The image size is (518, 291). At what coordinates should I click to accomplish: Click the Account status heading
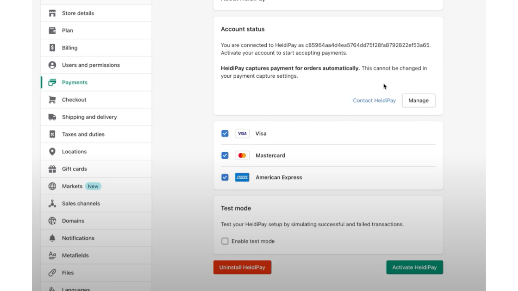tap(243, 29)
